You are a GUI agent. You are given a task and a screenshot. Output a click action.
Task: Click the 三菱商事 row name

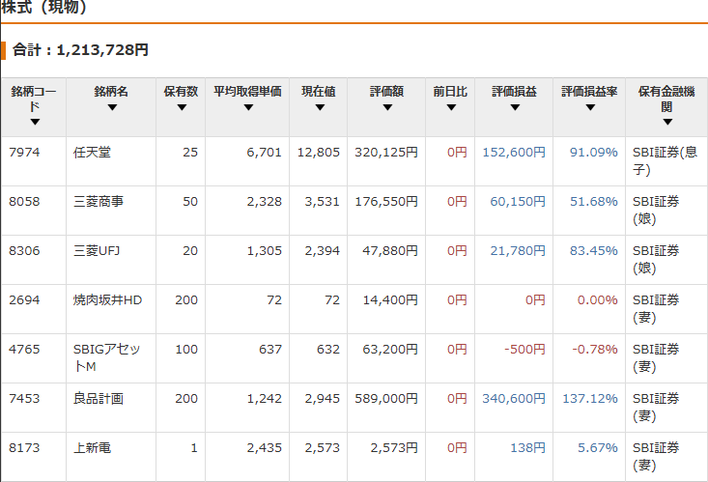[x=99, y=202]
